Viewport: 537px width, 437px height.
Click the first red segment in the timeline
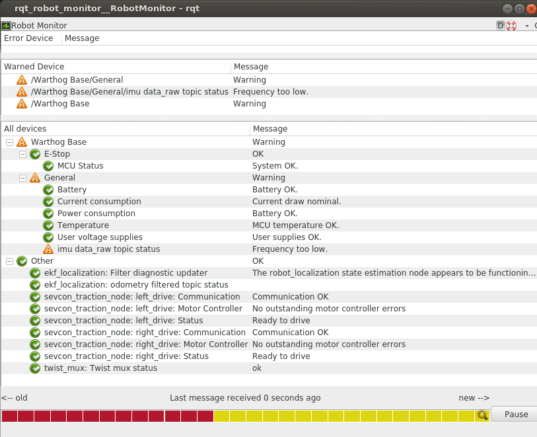9,416
